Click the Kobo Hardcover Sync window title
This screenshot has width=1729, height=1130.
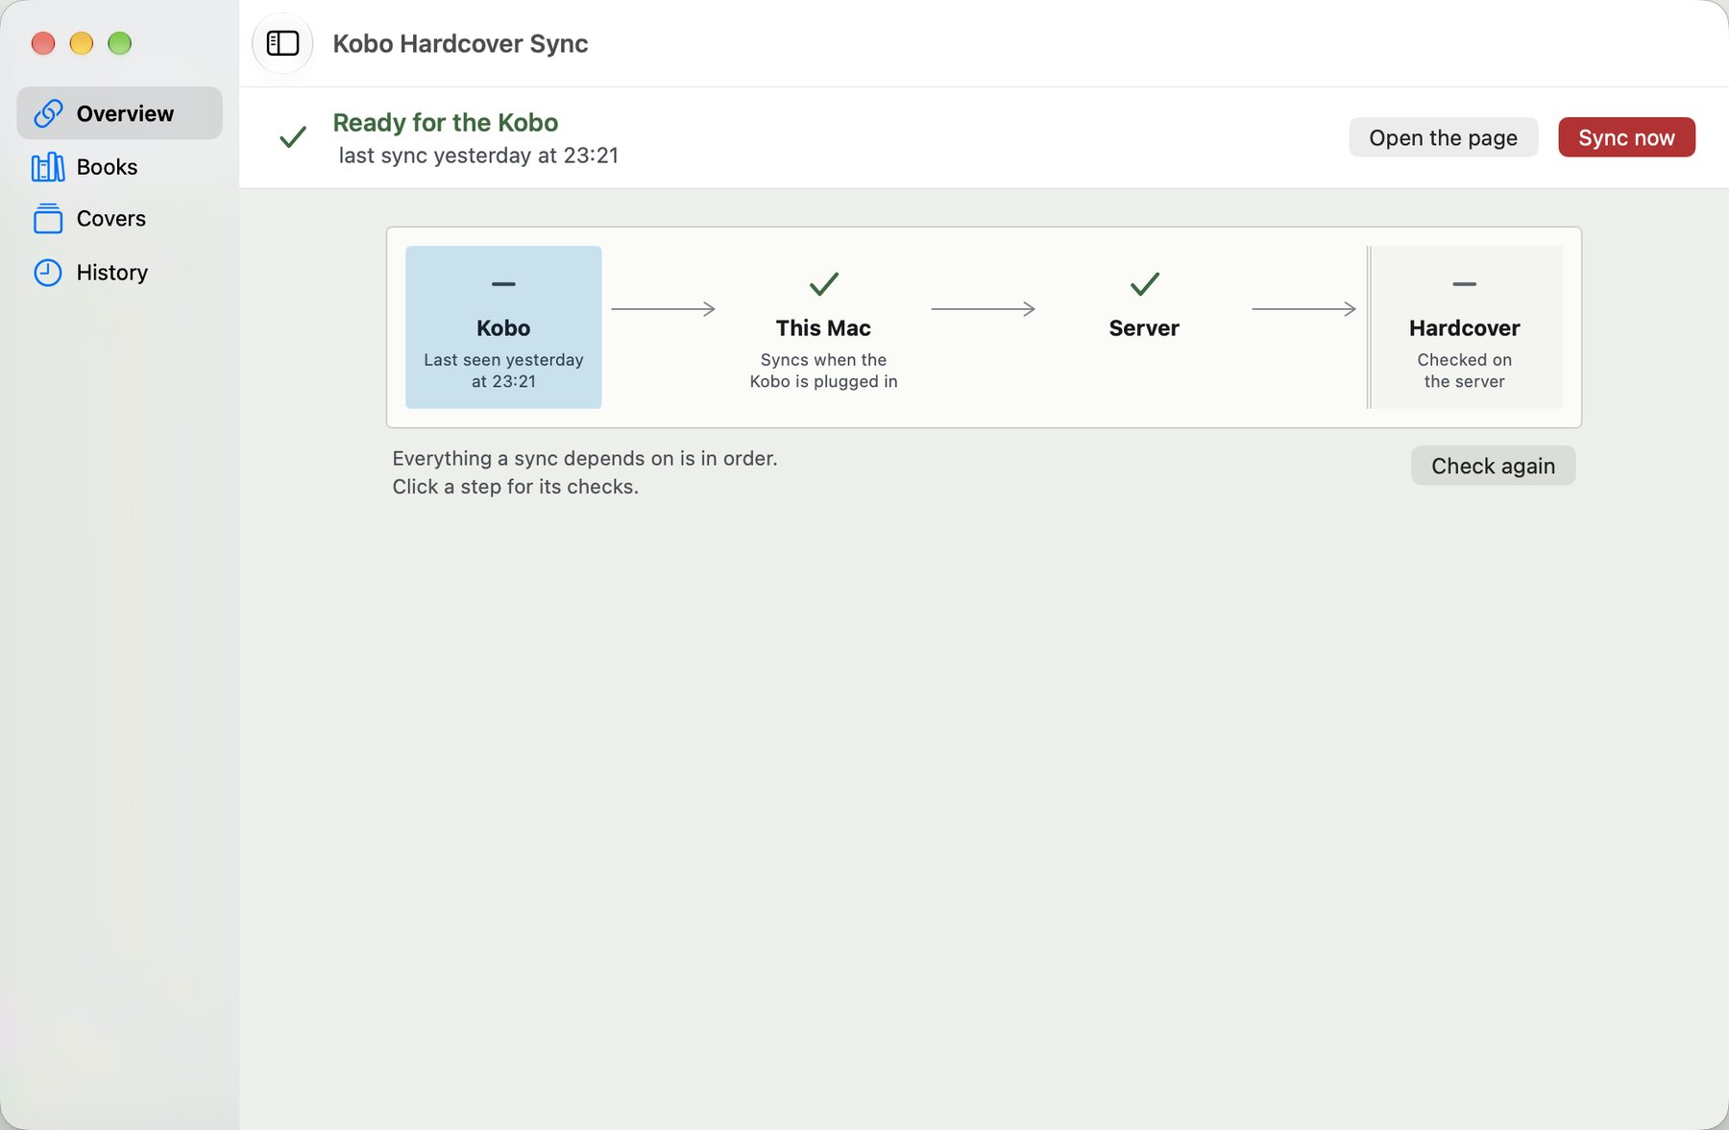(x=460, y=44)
